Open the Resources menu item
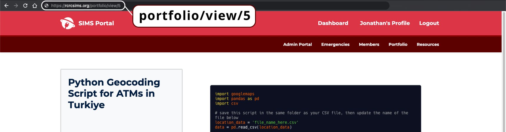This screenshot has height=132, width=506. (x=428, y=44)
